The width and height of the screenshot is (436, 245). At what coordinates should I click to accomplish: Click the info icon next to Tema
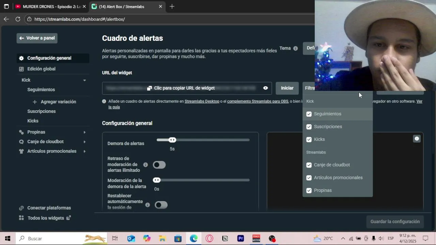[x=296, y=48]
